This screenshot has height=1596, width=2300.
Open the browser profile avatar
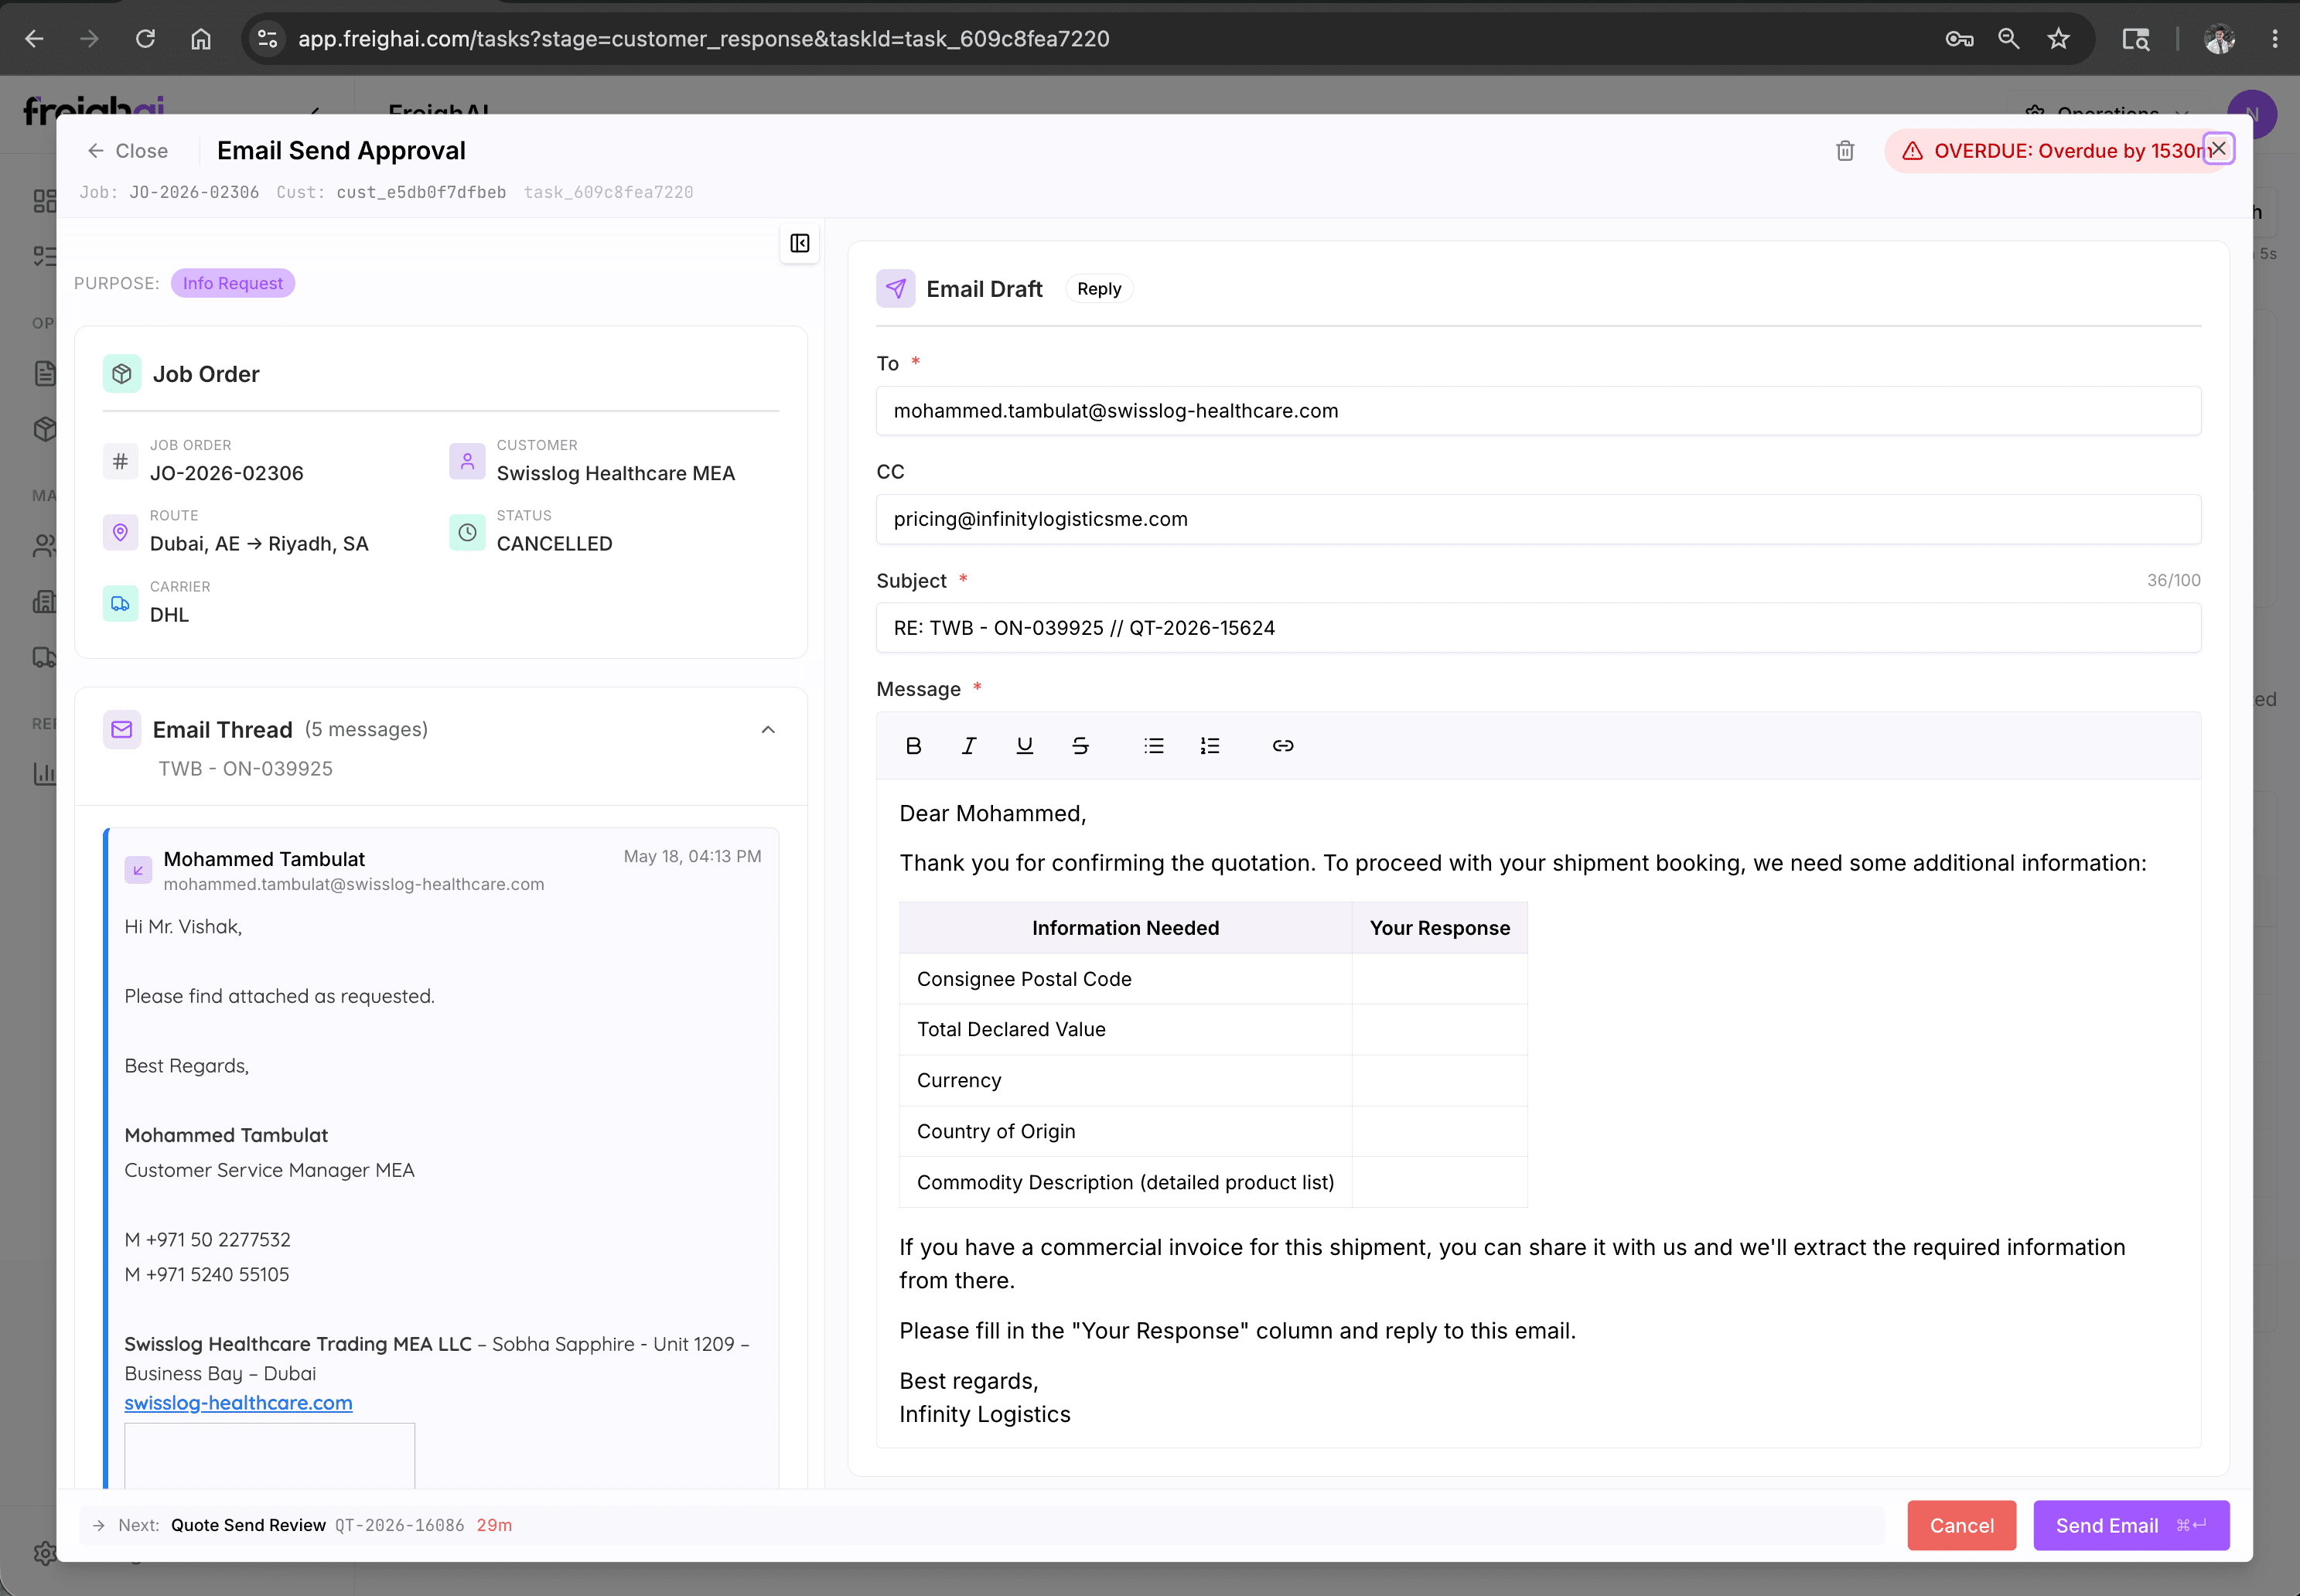[2220, 39]
